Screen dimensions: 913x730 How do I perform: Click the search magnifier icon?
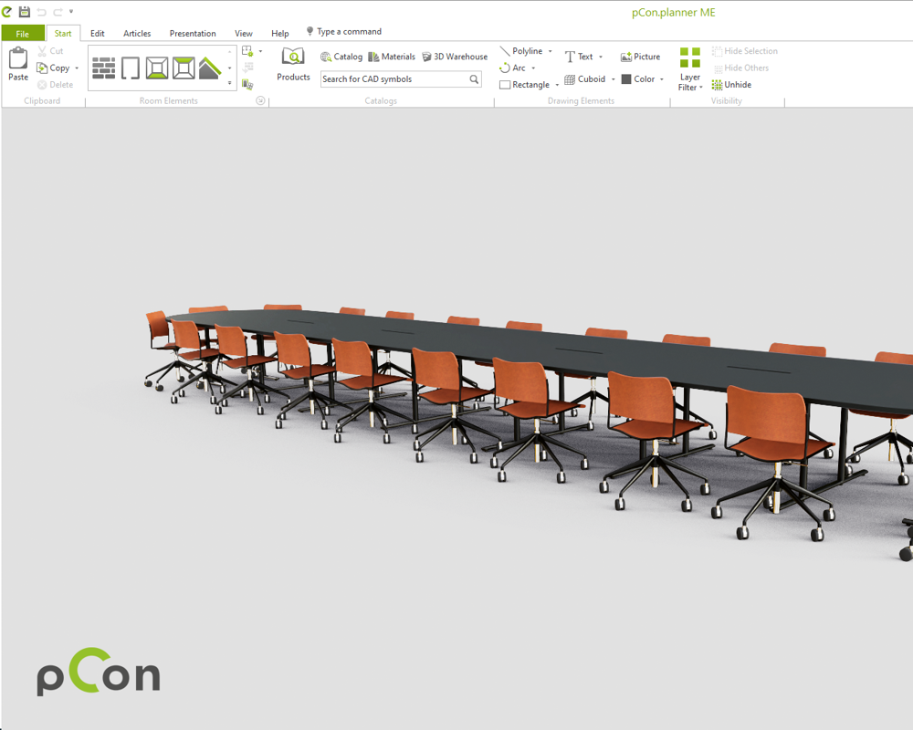point(474,79)
